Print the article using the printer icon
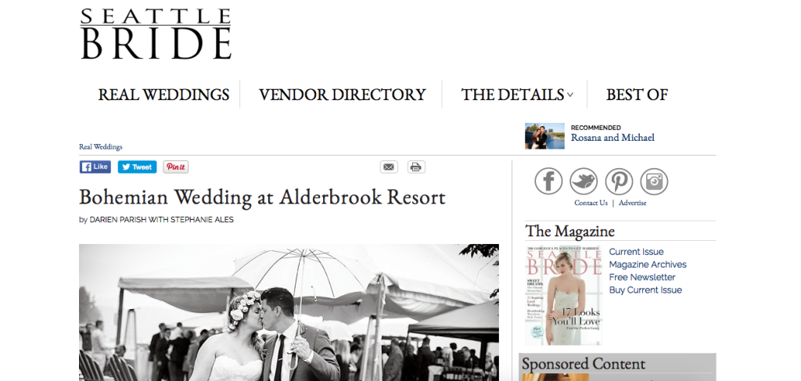This screenshot has height=381, width=801. (416, 167)
